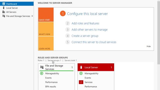Screen dimensions: 160x90
Task: Click BPA results under File and Storage Services
Action: [x=50, y=87]
